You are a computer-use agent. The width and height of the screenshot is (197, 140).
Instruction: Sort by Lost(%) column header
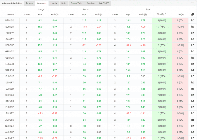point(180,15)
